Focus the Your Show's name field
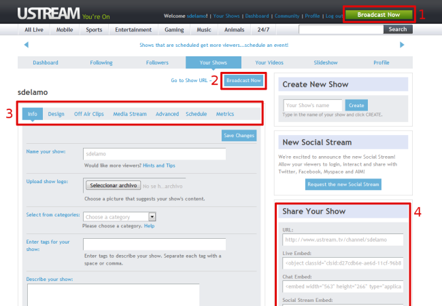Image resolution: width=442 pixels, height=306 pixels. coord(313,105)
